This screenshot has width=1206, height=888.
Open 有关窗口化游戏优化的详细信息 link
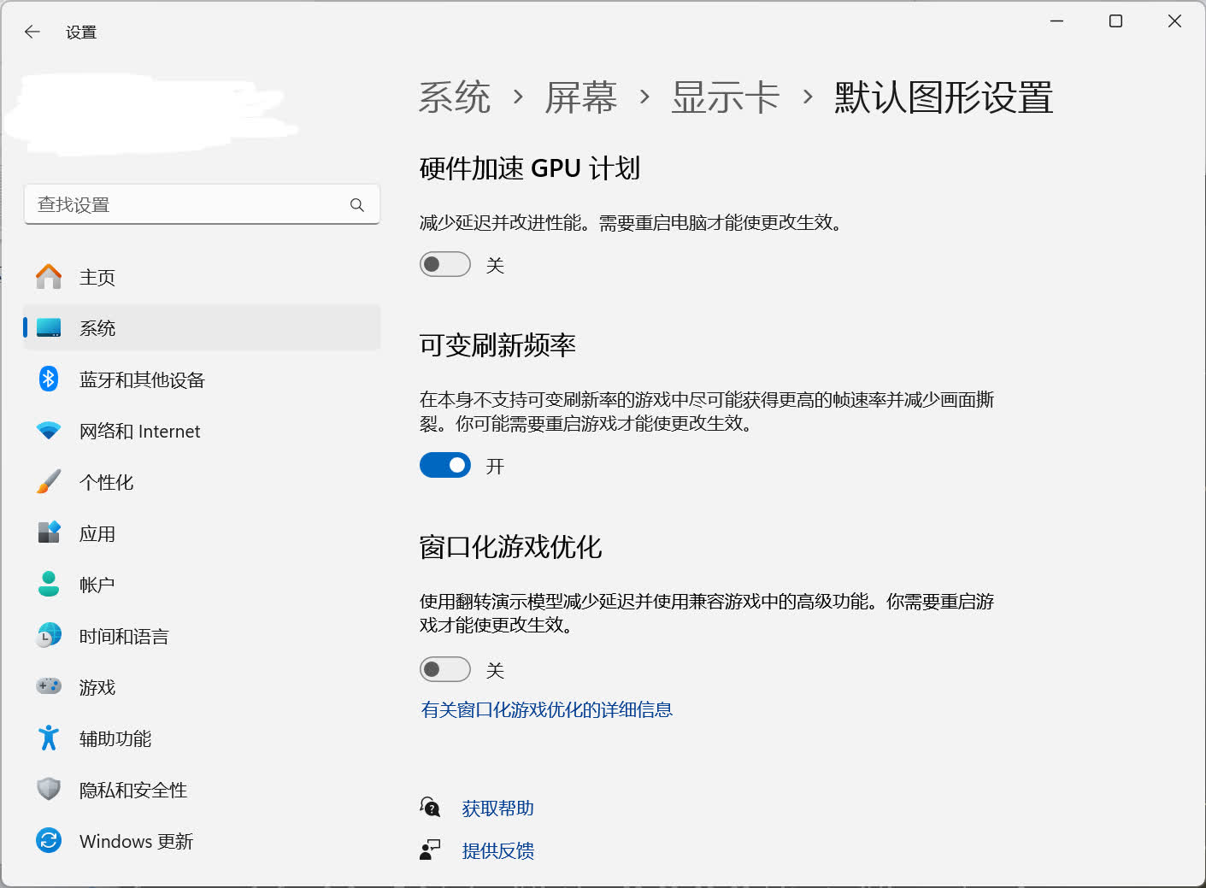click(x=546, y=709)
